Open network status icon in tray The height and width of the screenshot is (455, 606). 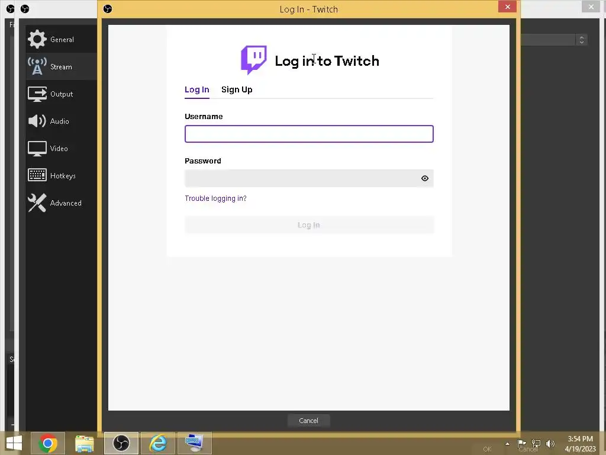pos(536,443)
